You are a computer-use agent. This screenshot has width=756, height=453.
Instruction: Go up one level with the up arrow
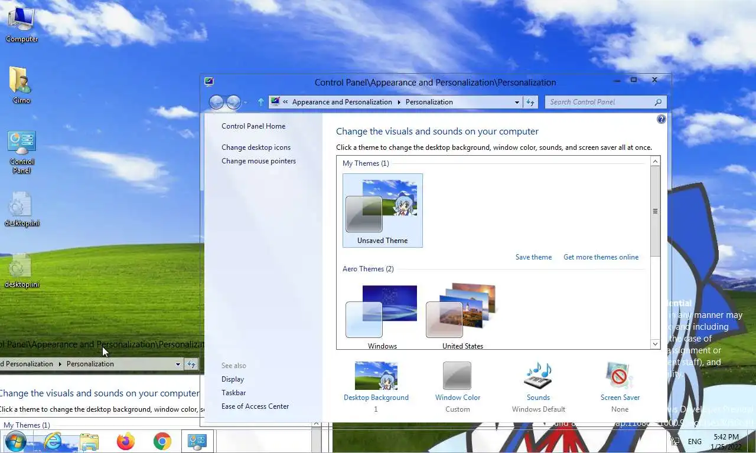(260, 102)
